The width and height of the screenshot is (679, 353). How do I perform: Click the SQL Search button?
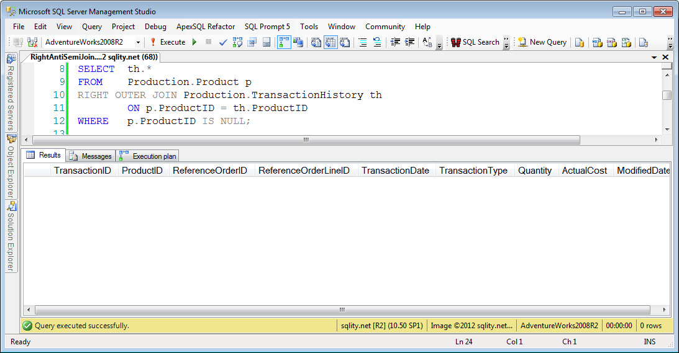tap(475, 42)
